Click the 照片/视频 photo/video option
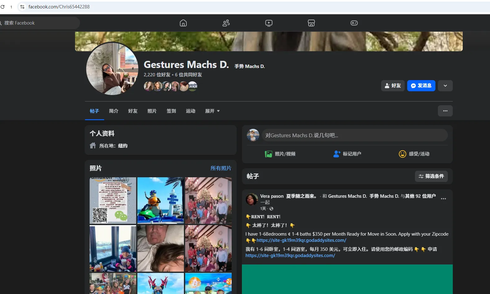Screen dimensions: 490x294 pos(280,154)
